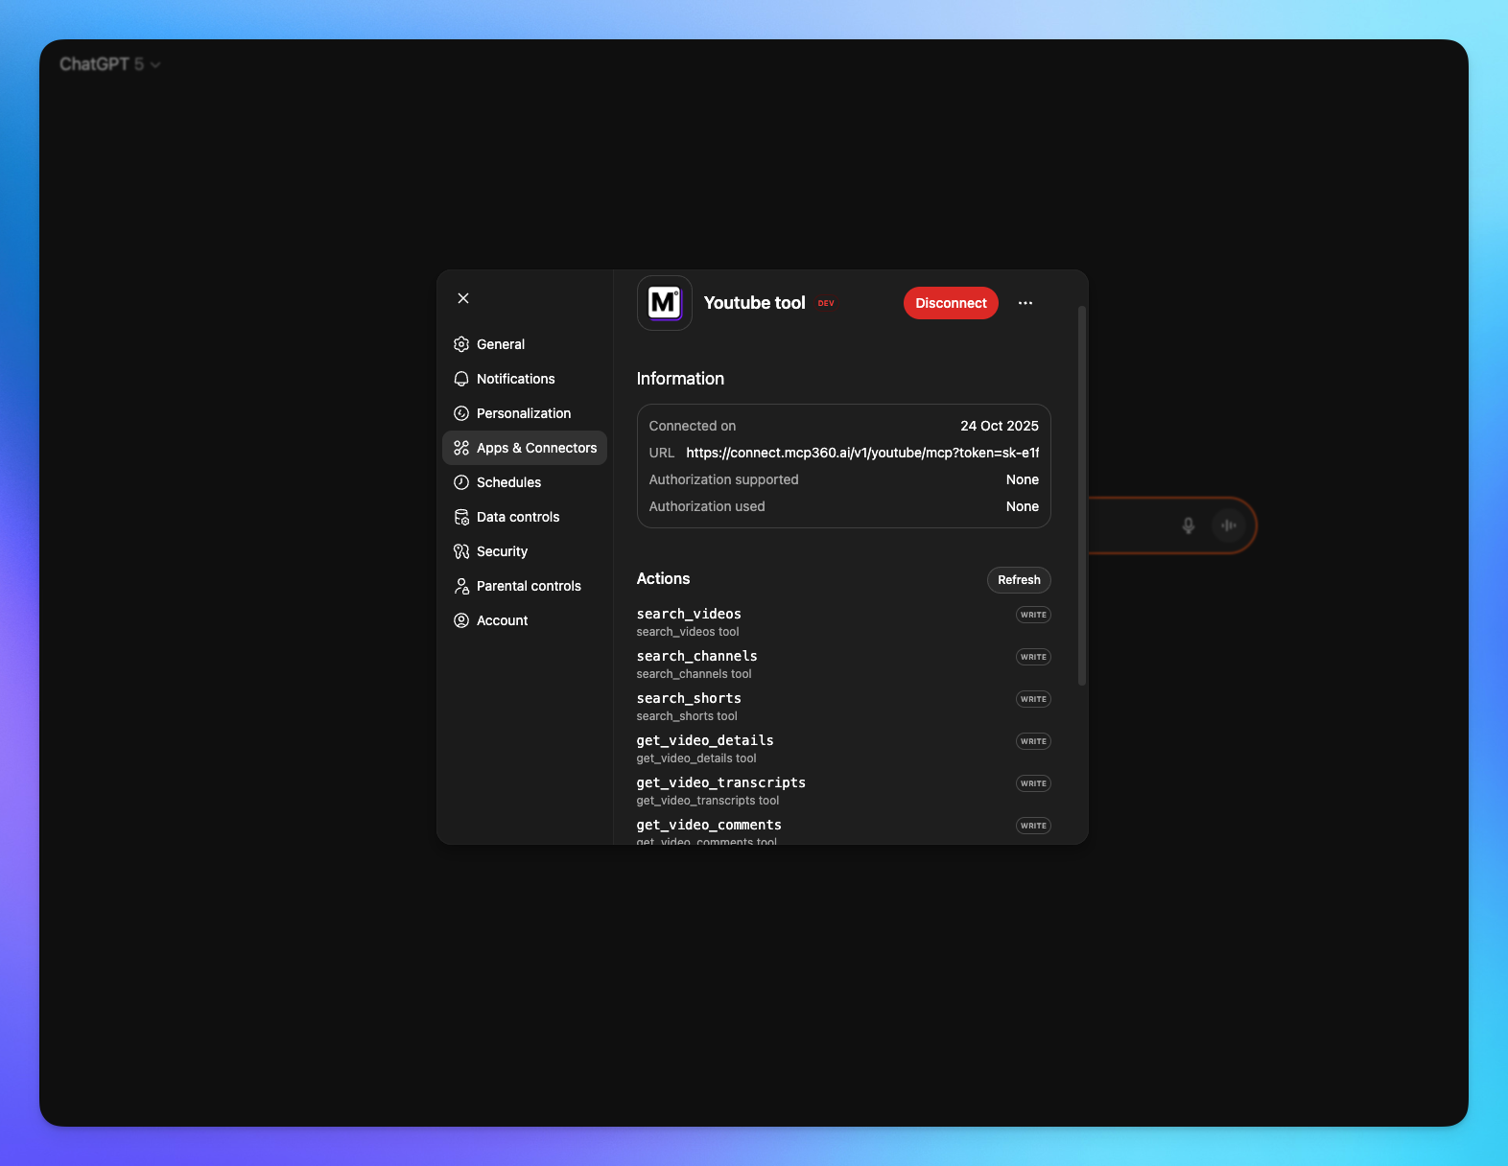Click the microphone dictation icon
The image size is (1508, 1166).
click(x=1188, y=525)
